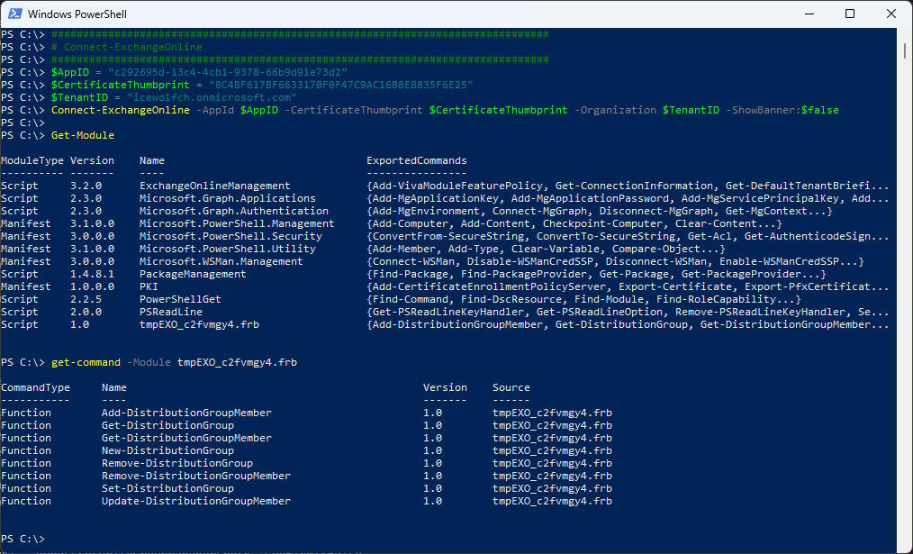Click the Remove-DistributionGroup function name
This screenshot has height=554, width=913.
point(177,464)
